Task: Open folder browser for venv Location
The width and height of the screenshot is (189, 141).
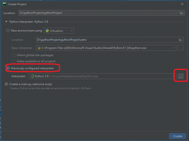Action: pos(180,40)
